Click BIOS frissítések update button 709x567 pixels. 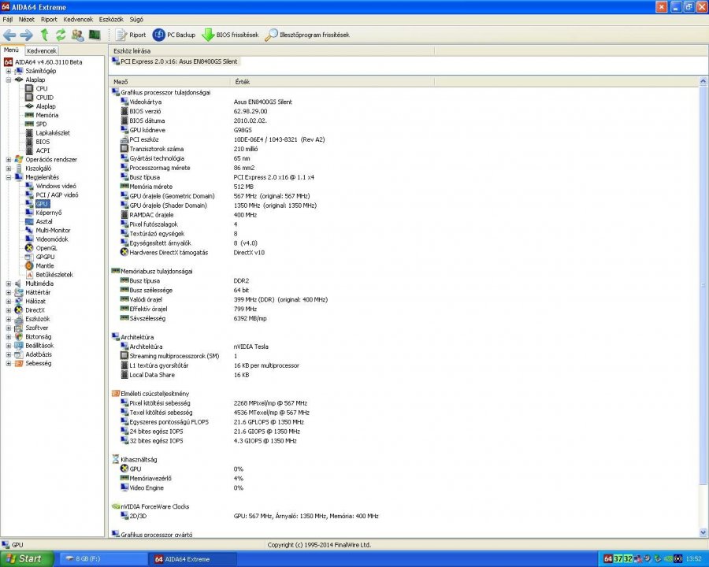[230, 35]
